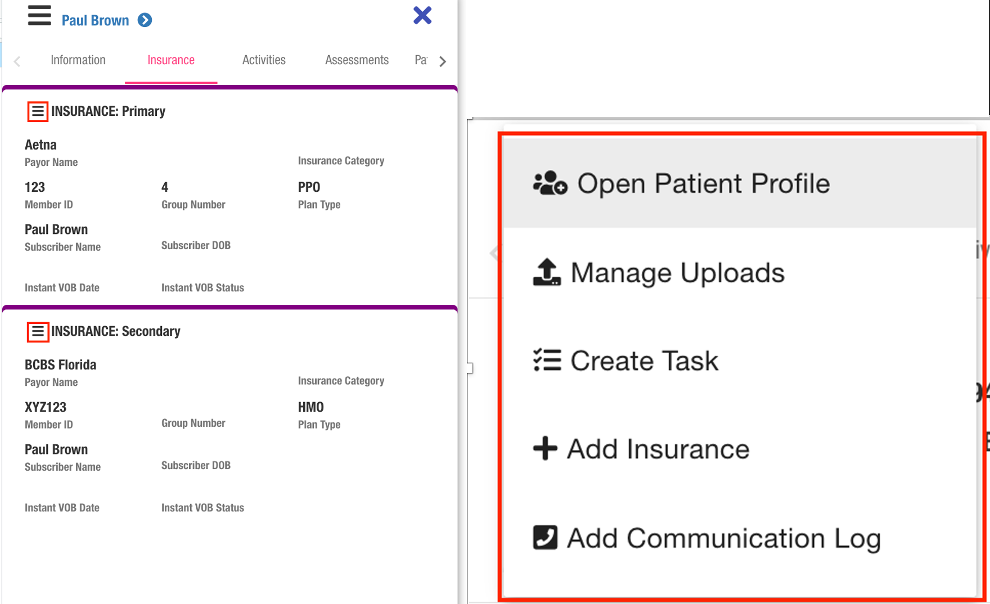
Task: Go to the Activities tab
Action: [x=264, y=60]
